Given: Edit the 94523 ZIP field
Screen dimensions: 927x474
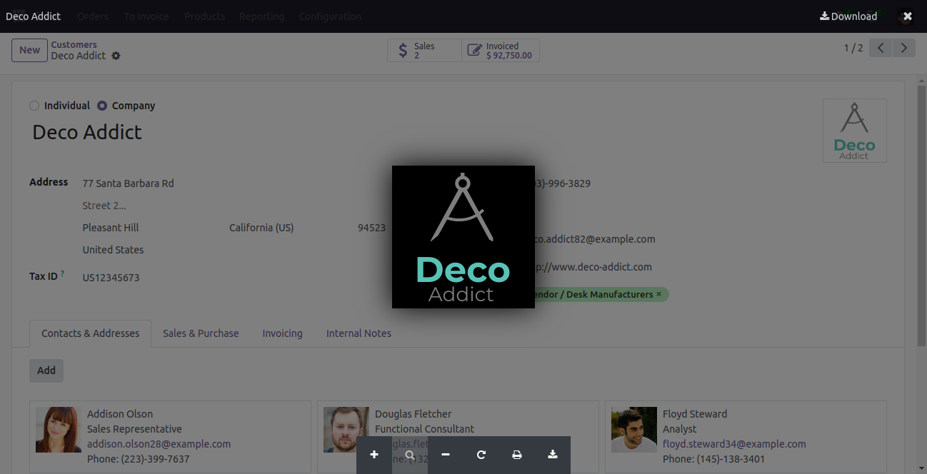Looking at the screenshot, I should coord(371,228).
